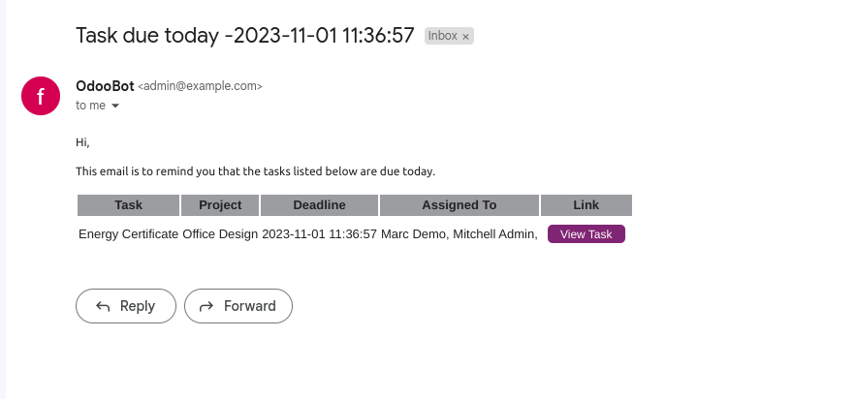Click the email subject title
Screen dimensions: 856x399
coord(246,35)
